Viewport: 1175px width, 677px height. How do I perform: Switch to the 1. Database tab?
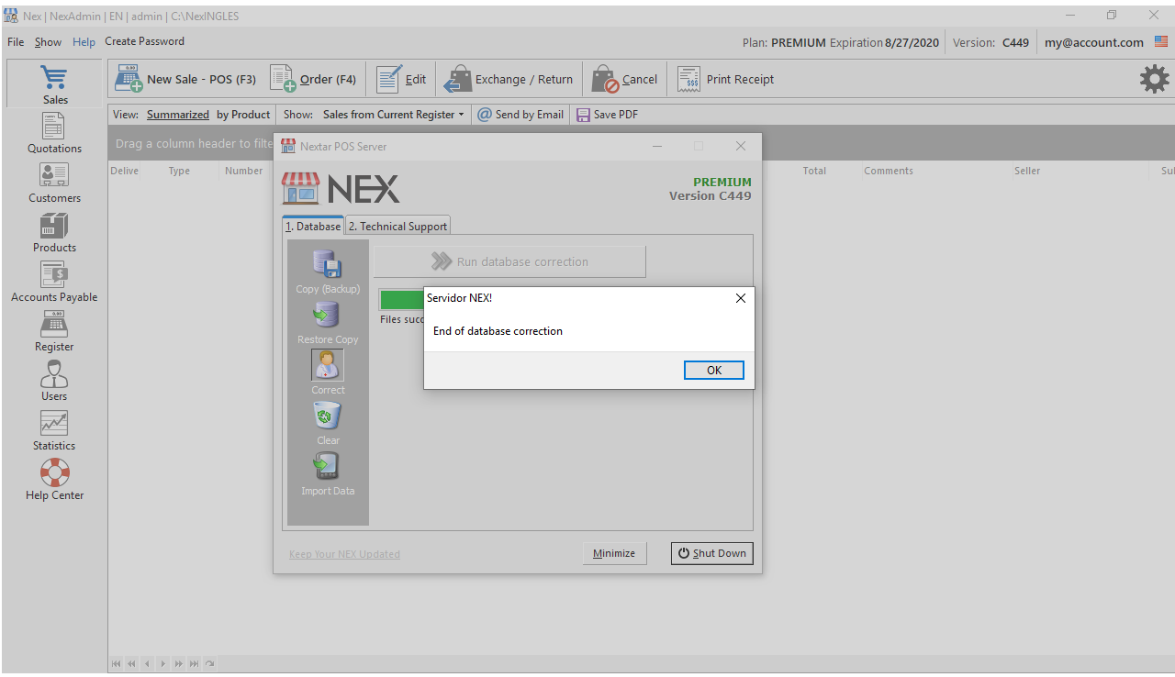[313, 226]
